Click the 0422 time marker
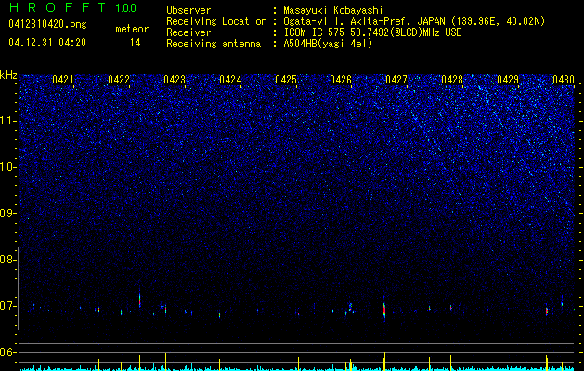Screen dimensions: 584x371 tap(119, 80)
